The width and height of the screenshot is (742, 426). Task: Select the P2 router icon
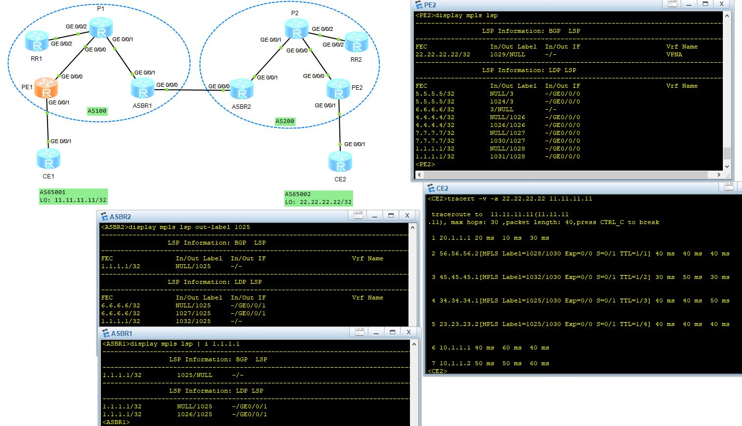point(297,28)
